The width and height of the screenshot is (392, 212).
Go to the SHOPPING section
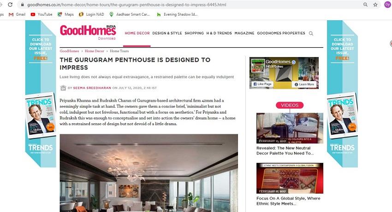[x=194, y=33]
